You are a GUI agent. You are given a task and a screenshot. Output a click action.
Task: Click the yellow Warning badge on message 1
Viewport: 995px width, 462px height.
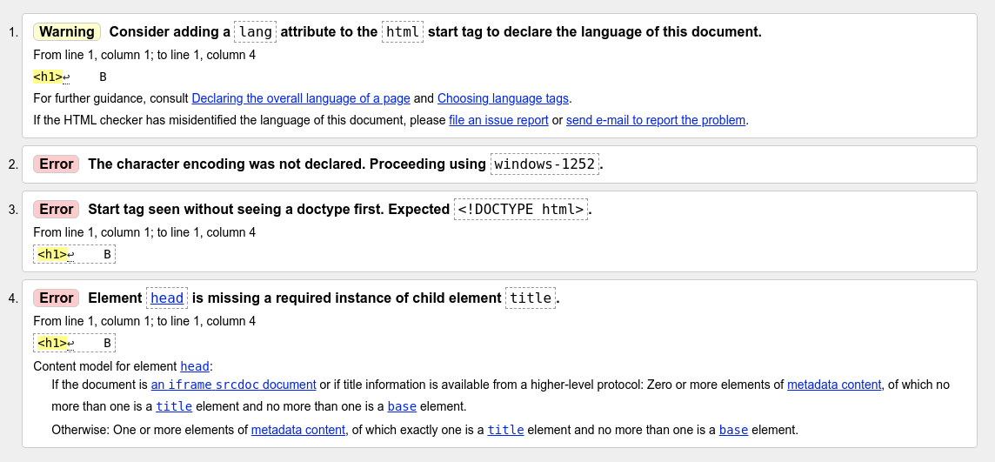(x=67, y=32)
